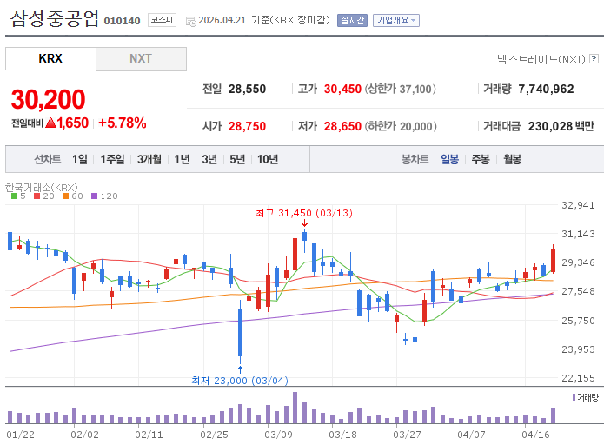The height and width of the screenshot is (445, 604).
Task: Click the 넥스트레이드(NXT) link
Action: tap(541, 59)
